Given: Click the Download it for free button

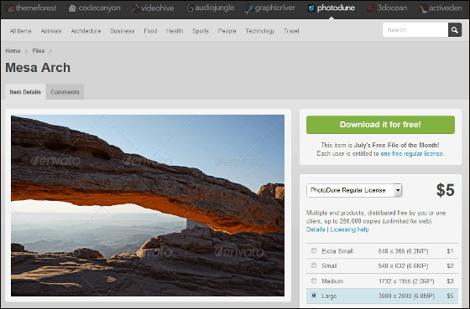Looking at the screenshot, I should 380,125.
